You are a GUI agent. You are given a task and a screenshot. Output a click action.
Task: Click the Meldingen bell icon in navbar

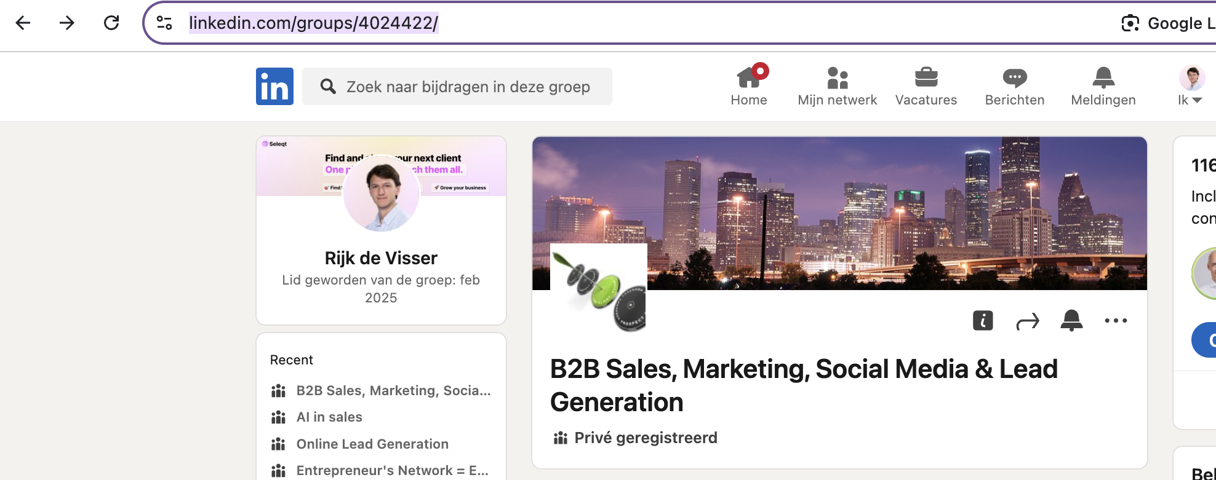[x=1103, y=77]
